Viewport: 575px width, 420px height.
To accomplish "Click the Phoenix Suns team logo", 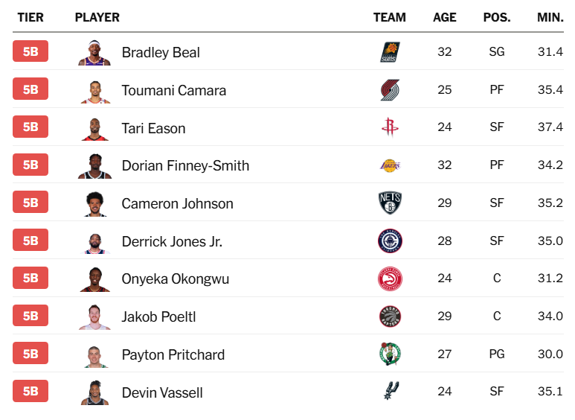I will 390,52.
